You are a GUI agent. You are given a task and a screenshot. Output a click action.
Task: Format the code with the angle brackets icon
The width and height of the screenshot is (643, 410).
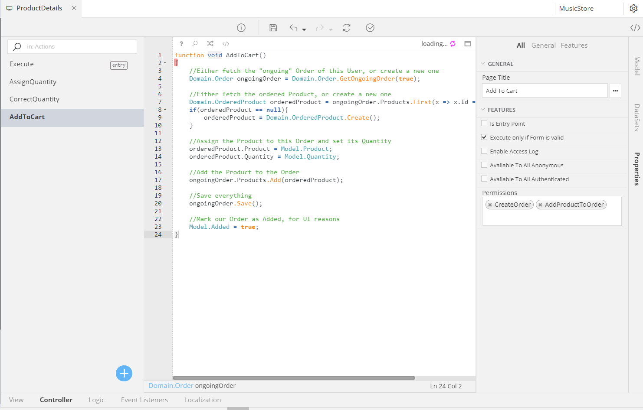pos(226,43)
